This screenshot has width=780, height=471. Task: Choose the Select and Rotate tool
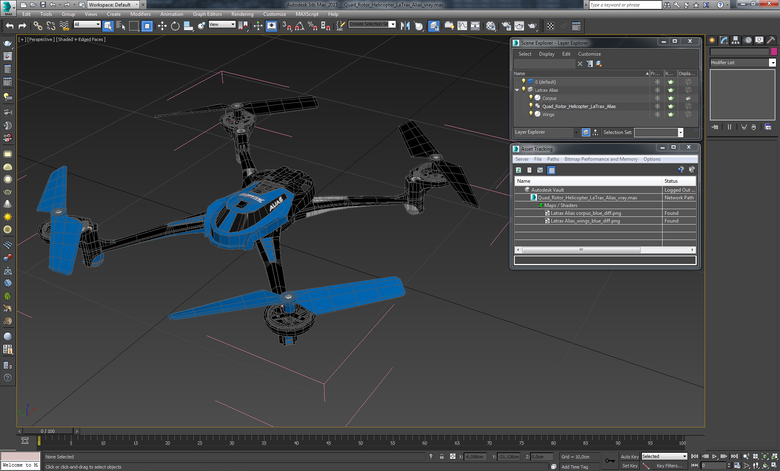[175, 26]
